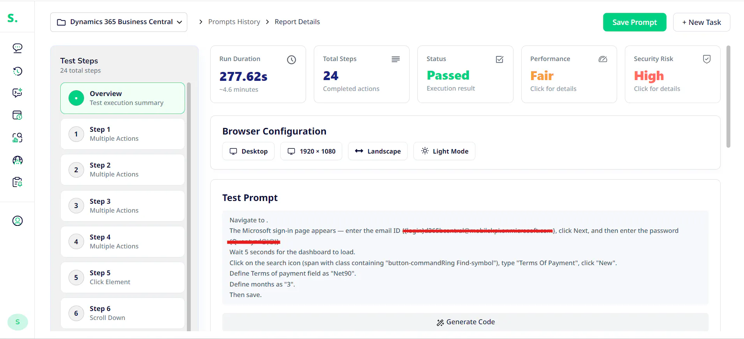This screenshot has height=339, width=744.
Task: Click the 'Test Steps' panel heading
Action: coord(79,61)
